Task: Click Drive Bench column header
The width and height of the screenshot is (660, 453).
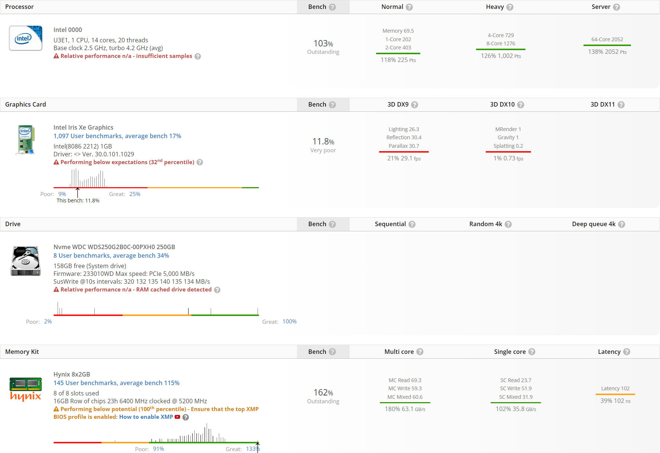Action: 323,224
